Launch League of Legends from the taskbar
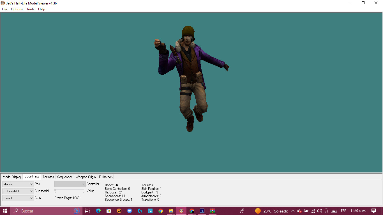Viewport: 383px width, 215px height. coord(150,211)
